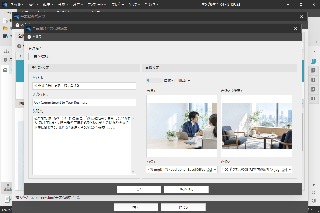Click サブタイトル input field
Image resolution: width=320 pixels, height=213 pixels.
[x=84, y=103]
